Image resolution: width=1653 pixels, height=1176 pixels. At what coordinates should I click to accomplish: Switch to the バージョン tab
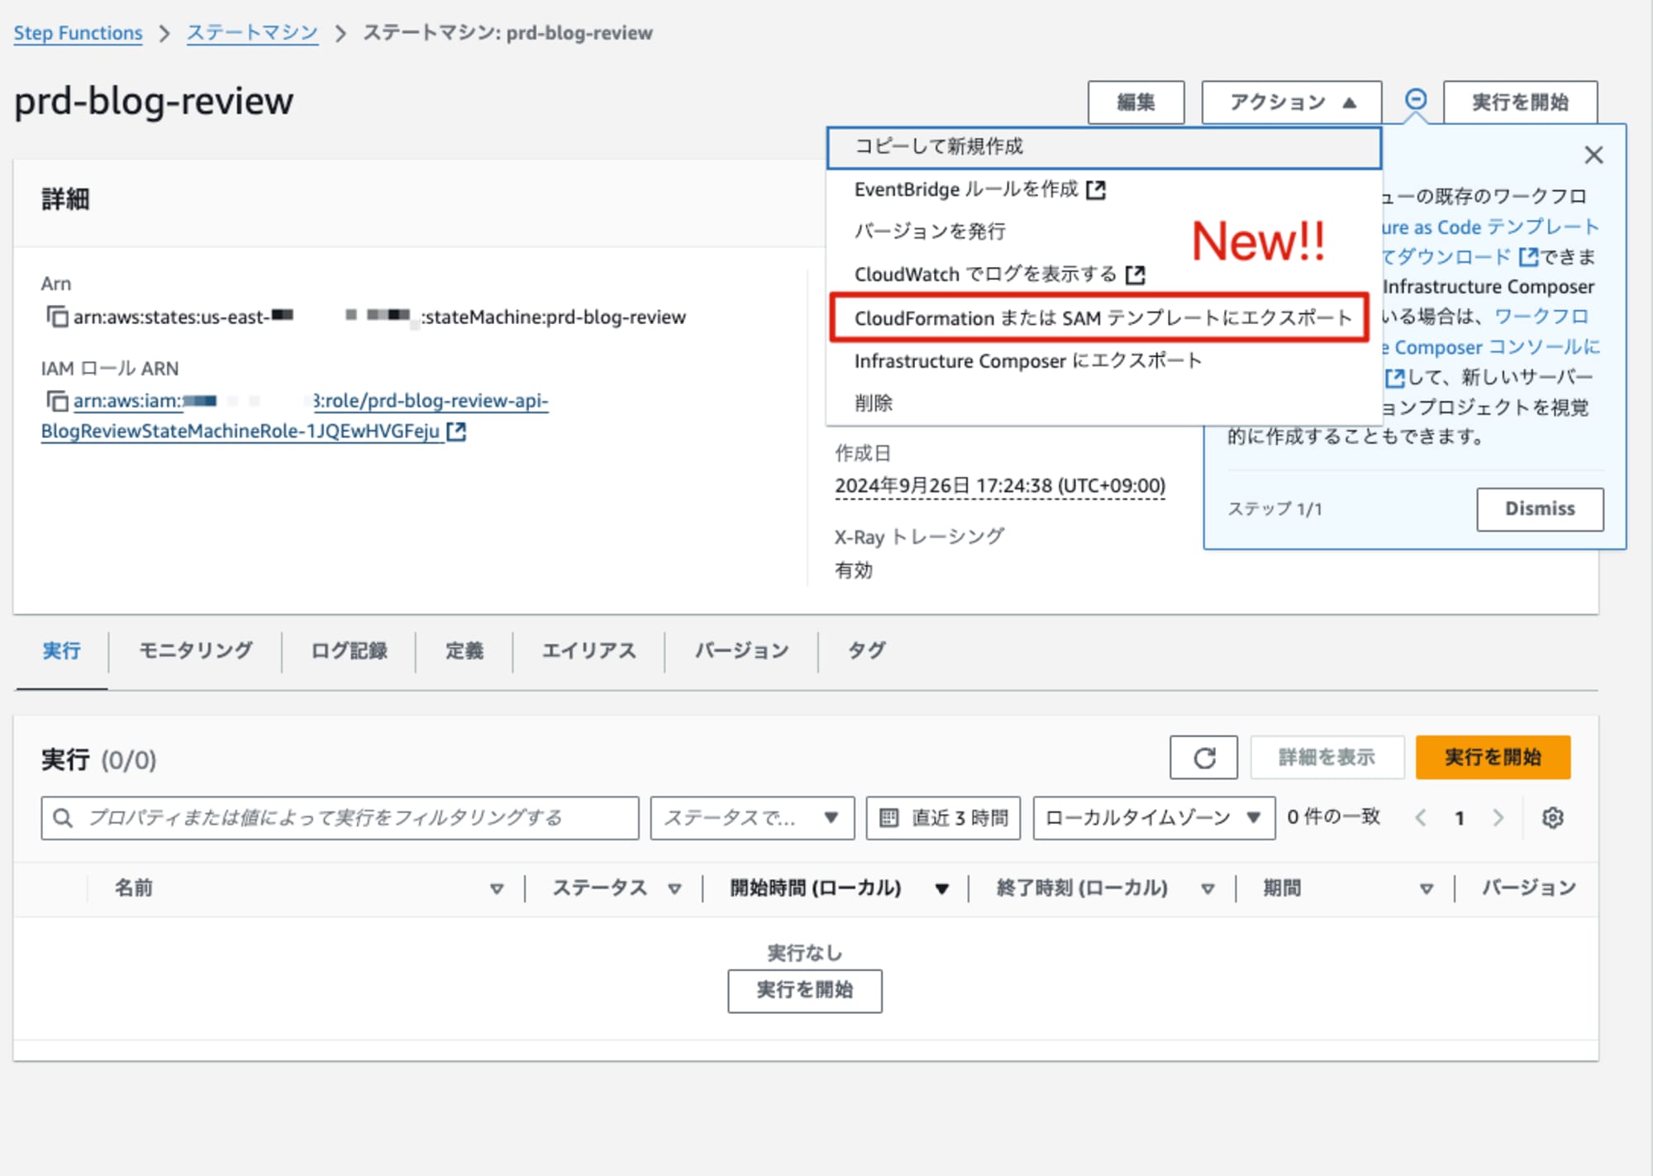tap(741, 651)
